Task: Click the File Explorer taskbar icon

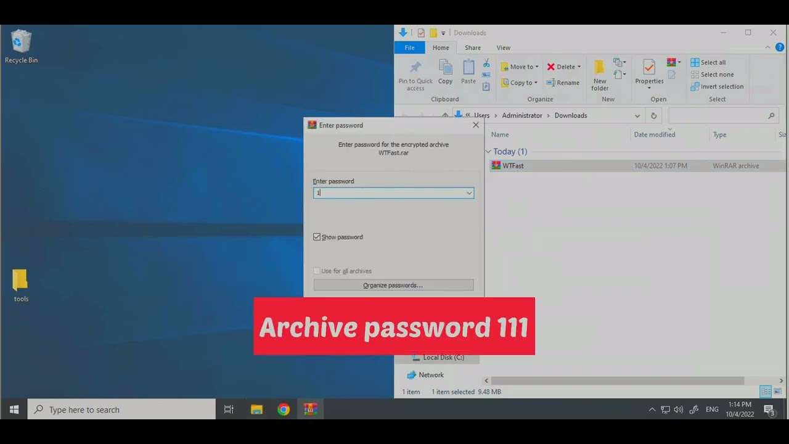Action: coord(256,409)
